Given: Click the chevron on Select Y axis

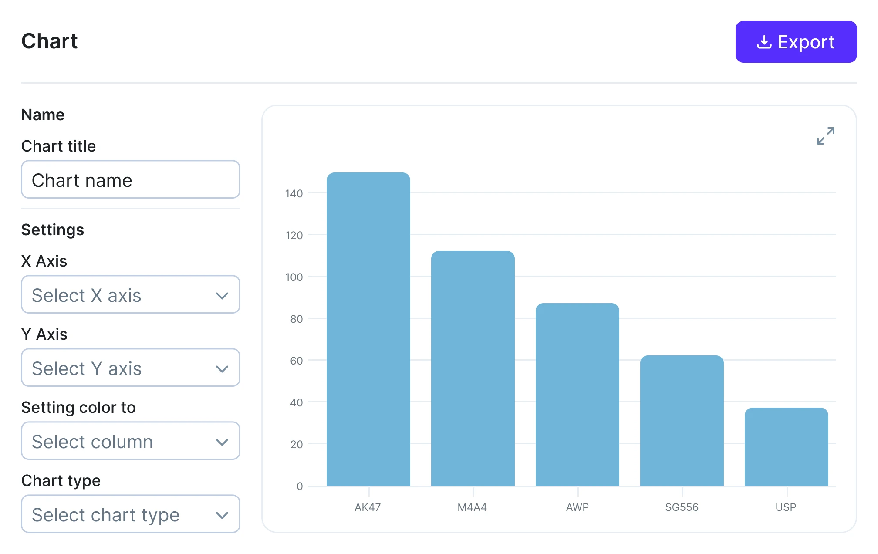Looking at the screenshot, I should 222,368.
